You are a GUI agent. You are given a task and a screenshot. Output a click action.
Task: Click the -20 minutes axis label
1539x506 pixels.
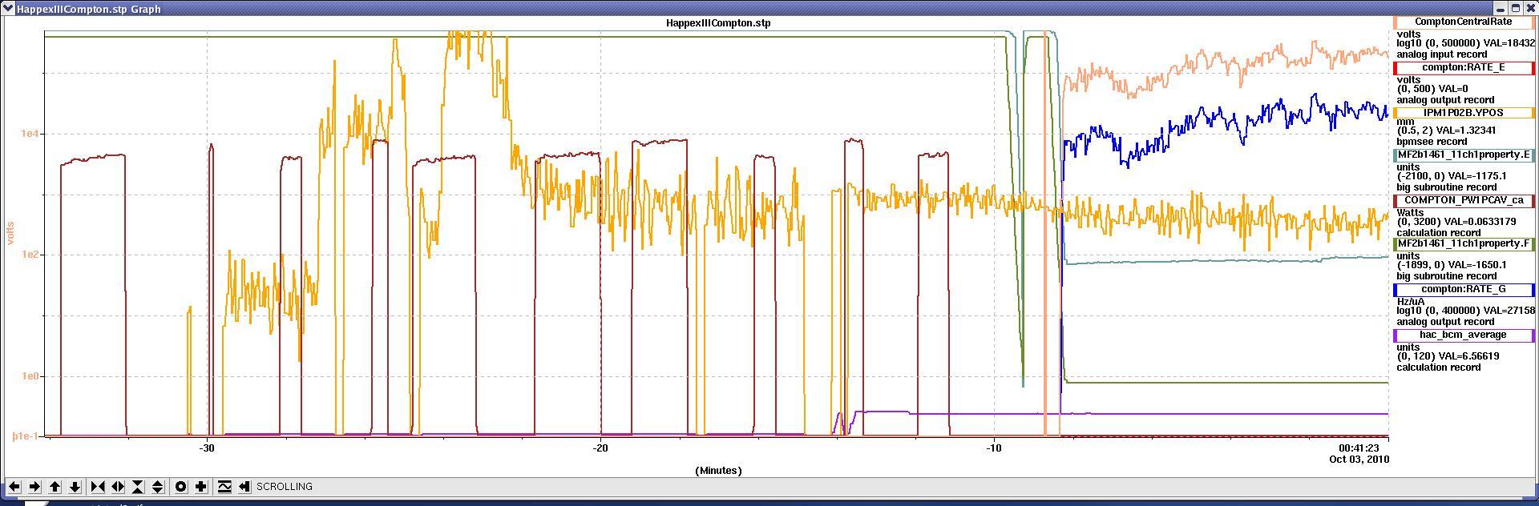pyautogui.click(x=600, y=448)
